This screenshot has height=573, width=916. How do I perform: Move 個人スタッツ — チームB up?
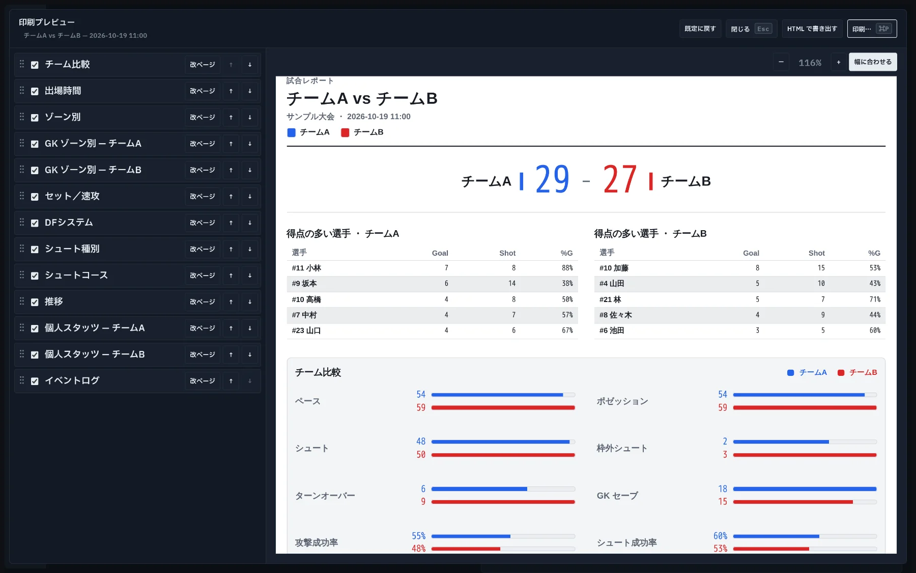click(x=231, y=354)
